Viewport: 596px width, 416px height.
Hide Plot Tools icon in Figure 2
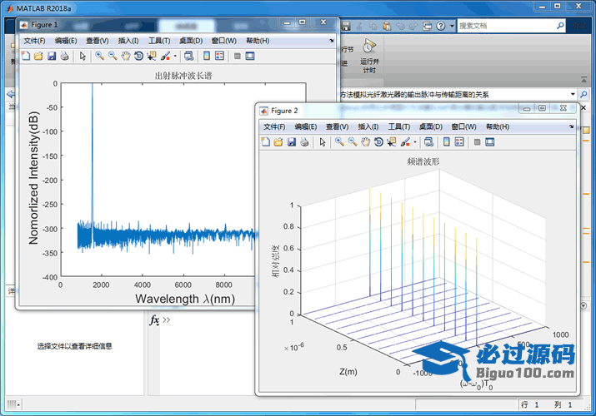click(477, 142)
